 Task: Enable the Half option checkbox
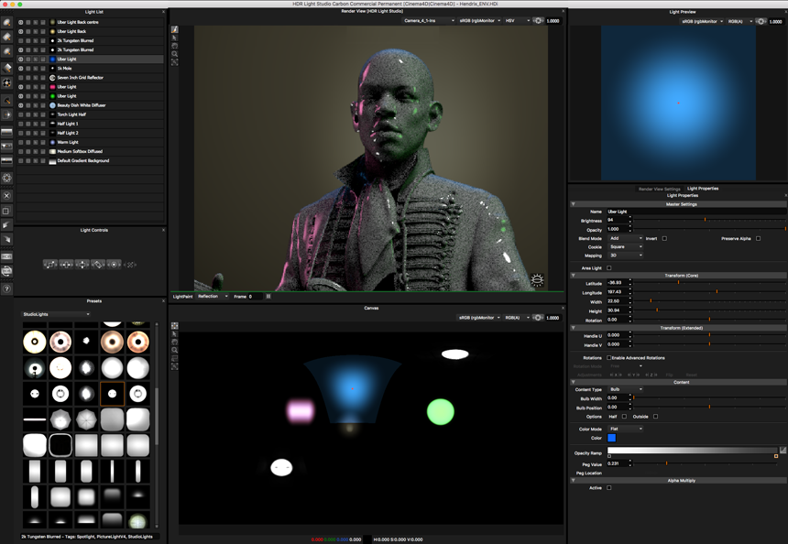pos(624,417)
